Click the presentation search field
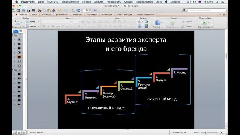 (207, 10)
